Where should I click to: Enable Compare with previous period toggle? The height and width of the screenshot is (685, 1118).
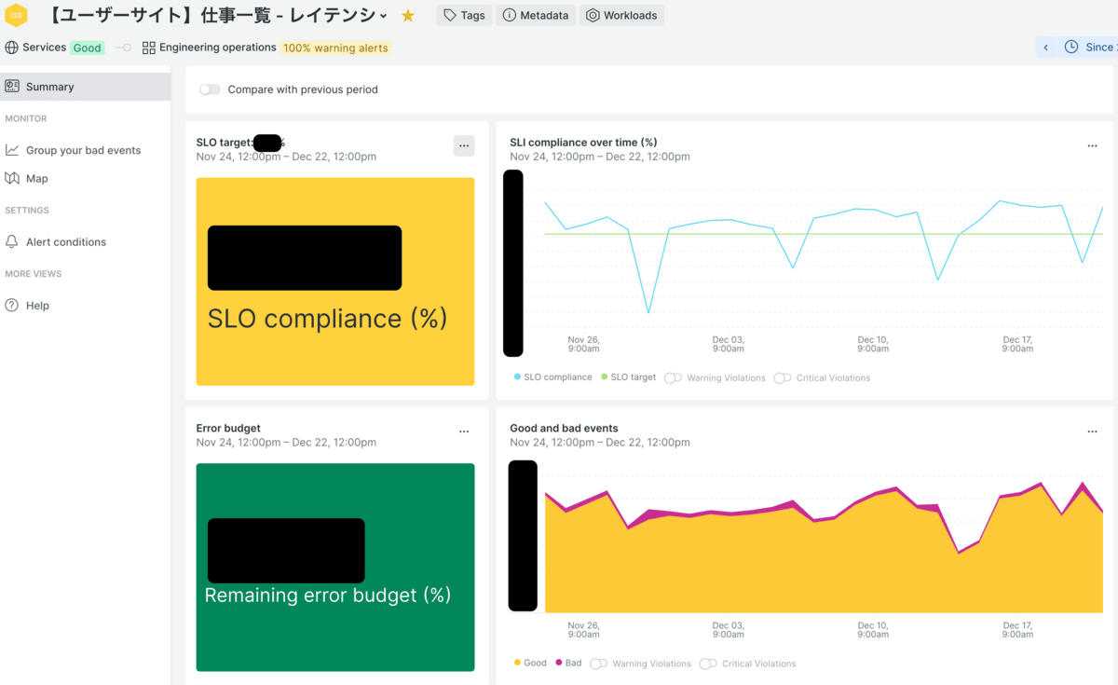[211, 89]
